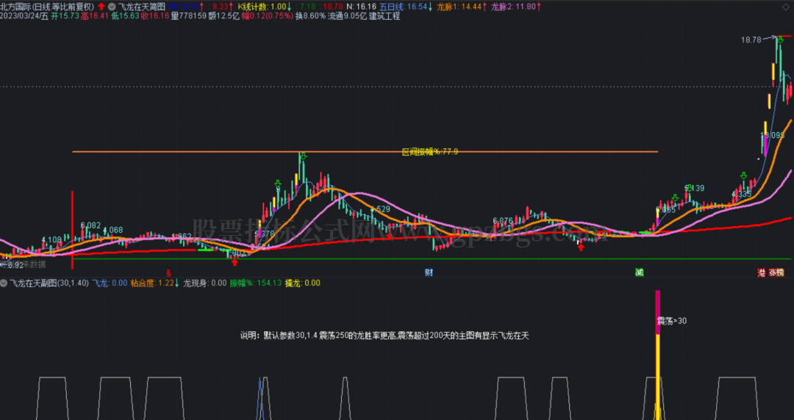Screen dimensions: 794x420
Task: Click green down arrow at the 18.78 peak
Action: [782, 40]
